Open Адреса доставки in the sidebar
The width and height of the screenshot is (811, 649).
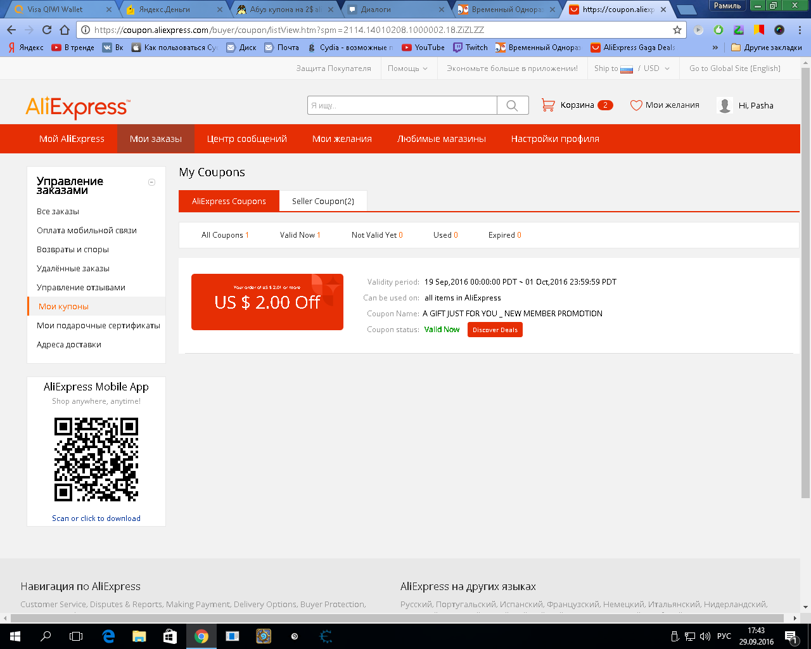(x=69, y=345)
